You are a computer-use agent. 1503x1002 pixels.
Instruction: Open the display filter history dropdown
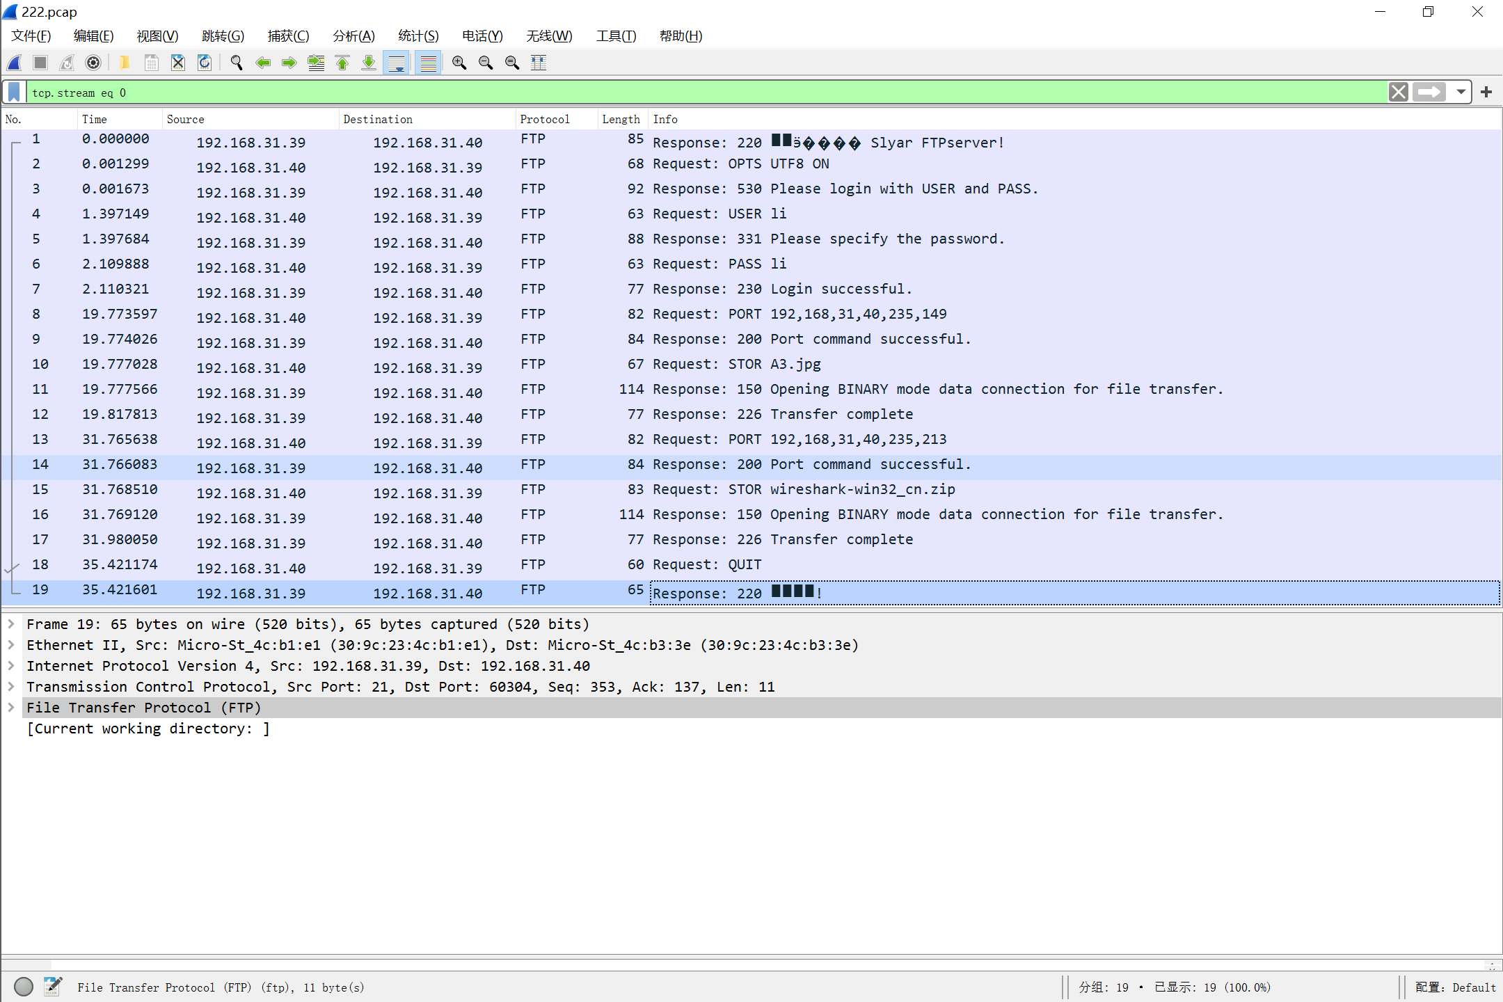[1461, 92]
